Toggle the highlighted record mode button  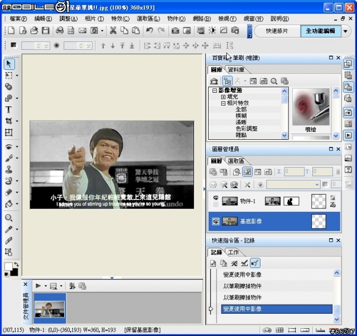click(255, 263)
